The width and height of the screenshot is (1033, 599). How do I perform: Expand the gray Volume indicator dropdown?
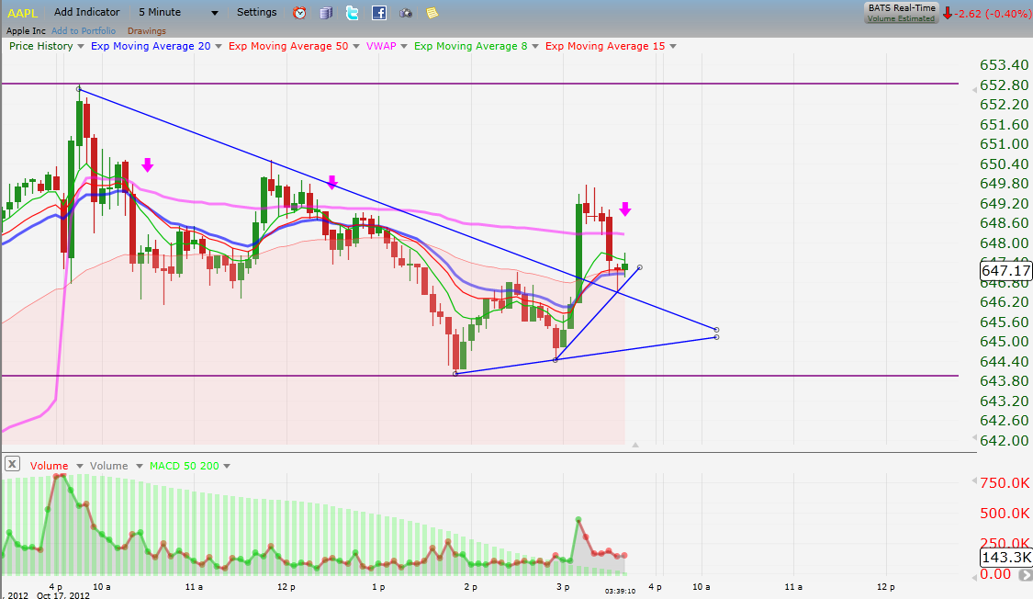pos(139,466)
